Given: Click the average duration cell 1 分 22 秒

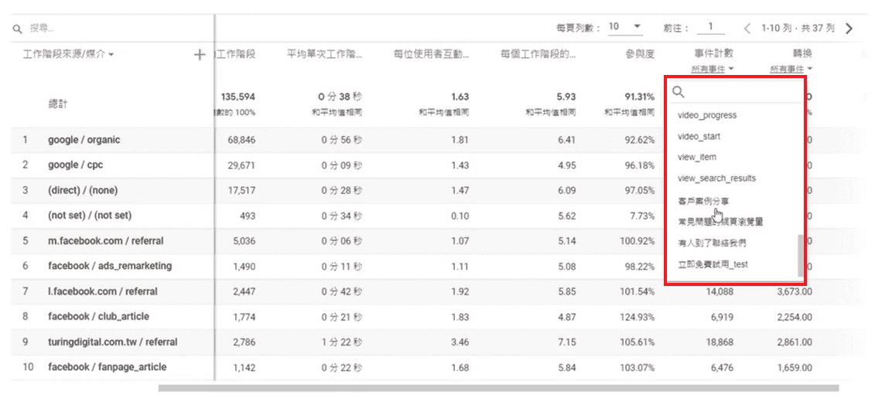Looking at the screenshot, I should click(342, 342).
